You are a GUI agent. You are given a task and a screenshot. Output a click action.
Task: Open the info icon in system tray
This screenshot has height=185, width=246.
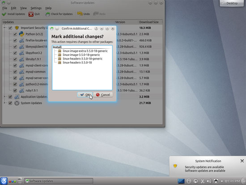189,181
